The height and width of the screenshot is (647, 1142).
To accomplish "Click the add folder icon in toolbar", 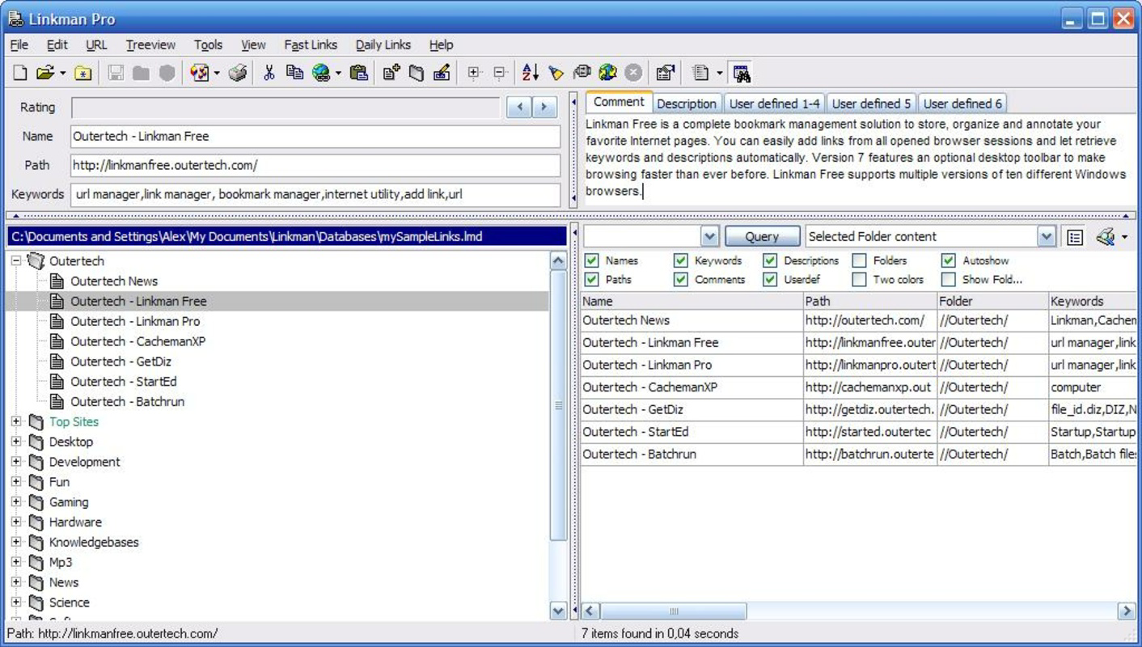I will pyautogui.click(x=417, y=73).
